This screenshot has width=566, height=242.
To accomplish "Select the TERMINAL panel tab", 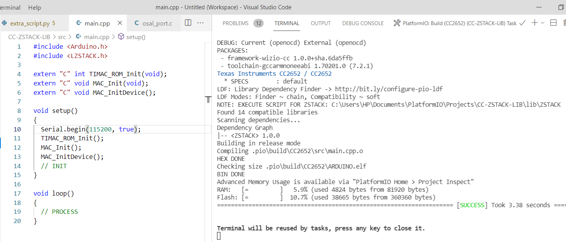I will (x=287, y=23).
